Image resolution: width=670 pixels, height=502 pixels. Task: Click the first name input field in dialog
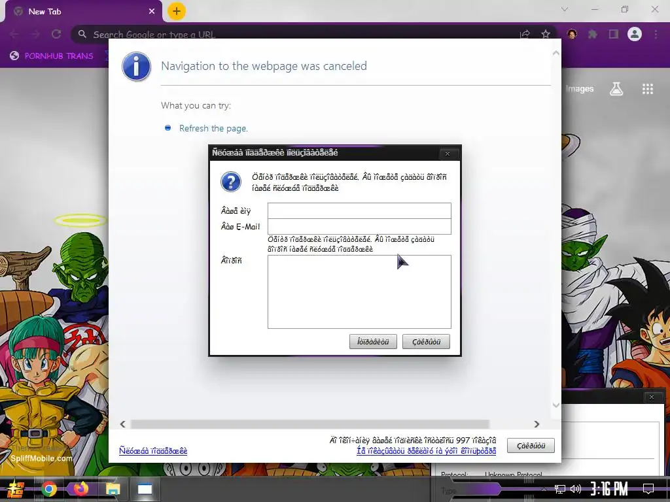tap(359, 211)
